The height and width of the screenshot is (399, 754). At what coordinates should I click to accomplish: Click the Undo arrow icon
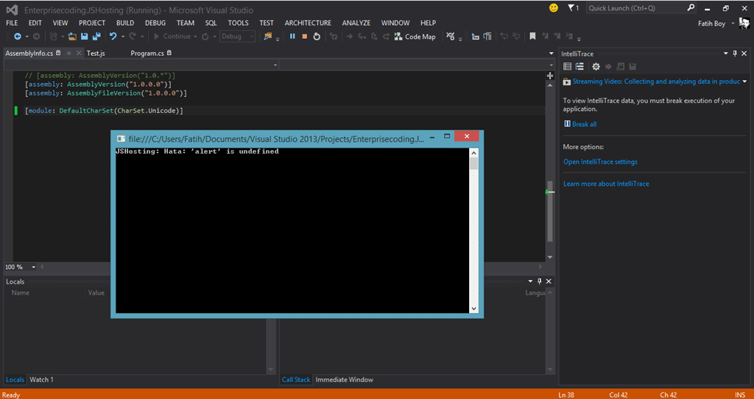pyautogui.click(x=113, y=37)
